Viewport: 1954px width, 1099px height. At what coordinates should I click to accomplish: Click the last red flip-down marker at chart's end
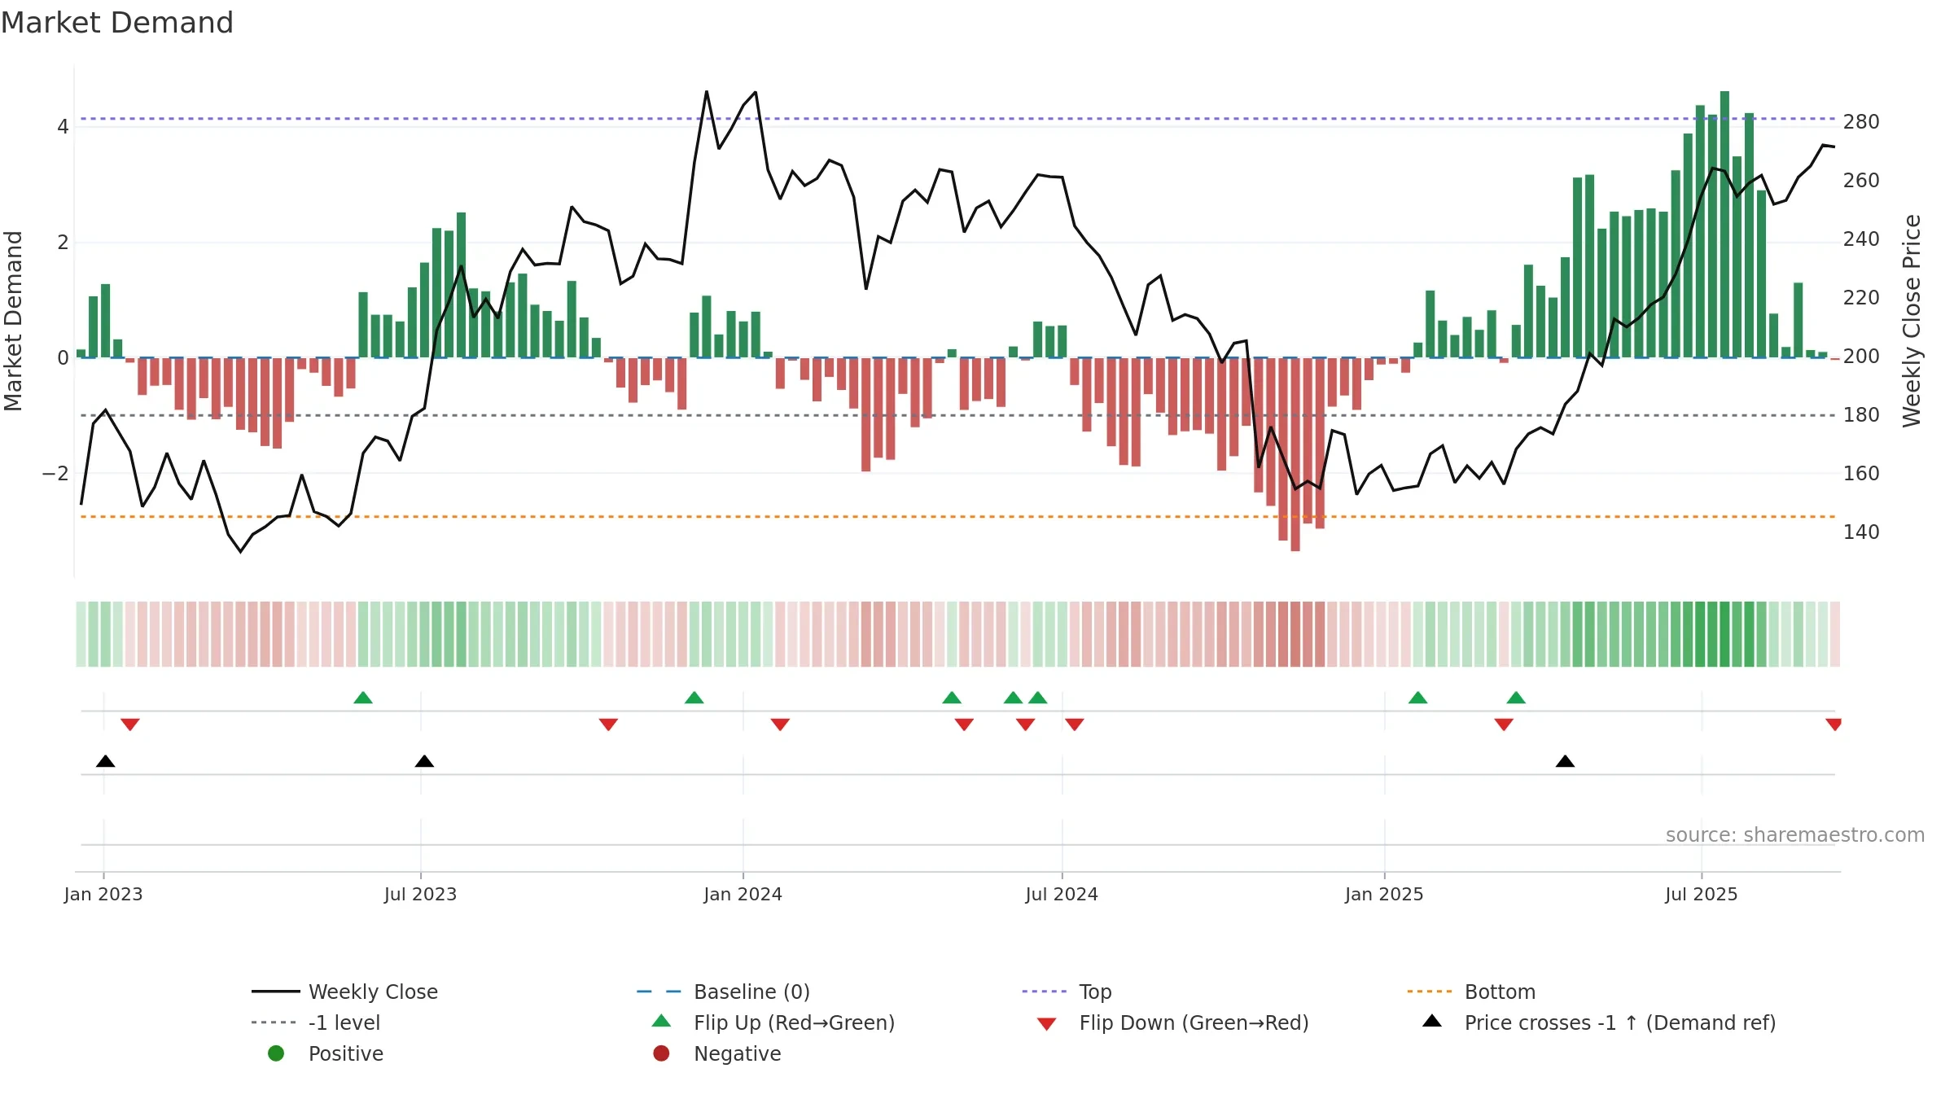1834,725
